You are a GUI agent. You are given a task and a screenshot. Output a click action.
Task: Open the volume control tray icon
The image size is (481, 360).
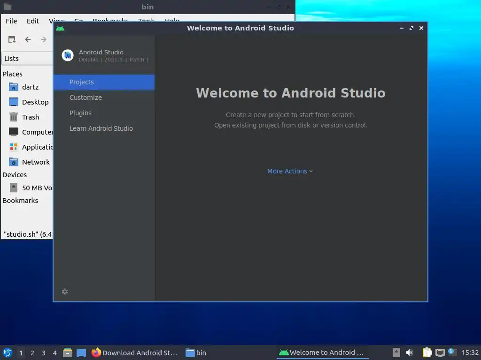[x=410, y=352]
